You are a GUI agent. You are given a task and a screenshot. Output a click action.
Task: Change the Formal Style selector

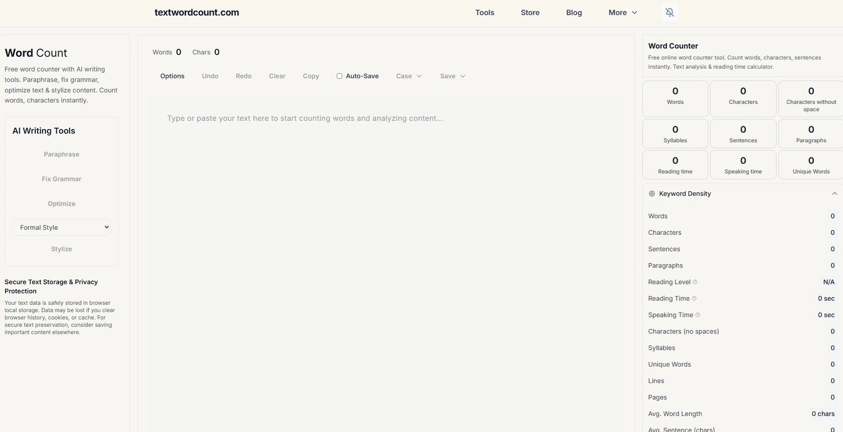click(x=61, y=227)
